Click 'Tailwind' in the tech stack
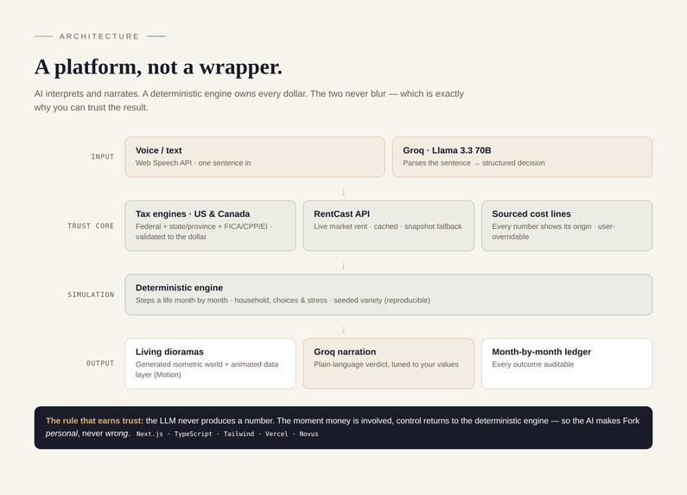Image resolution: width=687 pixels, height=495 pixels. [x=239, y=435]
